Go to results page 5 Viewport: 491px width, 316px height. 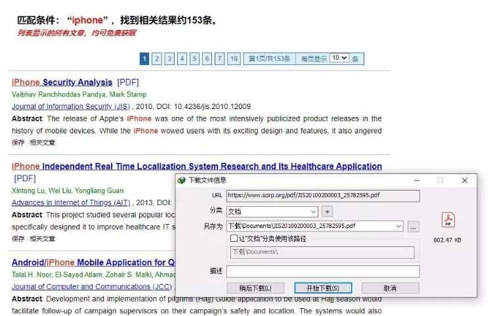pos(194,58)
